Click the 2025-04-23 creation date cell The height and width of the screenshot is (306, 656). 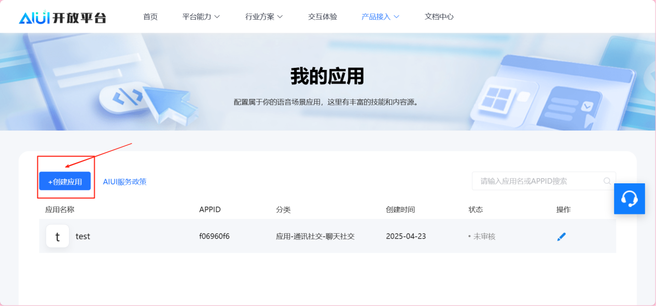(406, 237)
